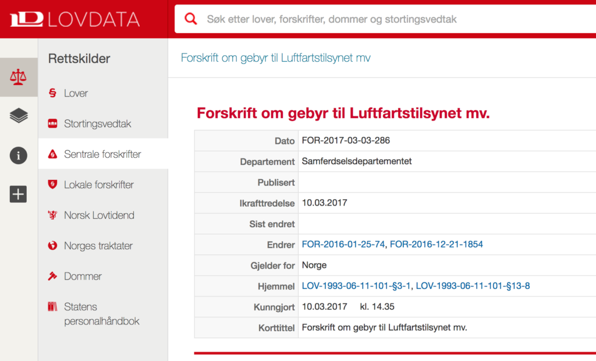Click the red search magnifier icon

[x=191, y=19]
